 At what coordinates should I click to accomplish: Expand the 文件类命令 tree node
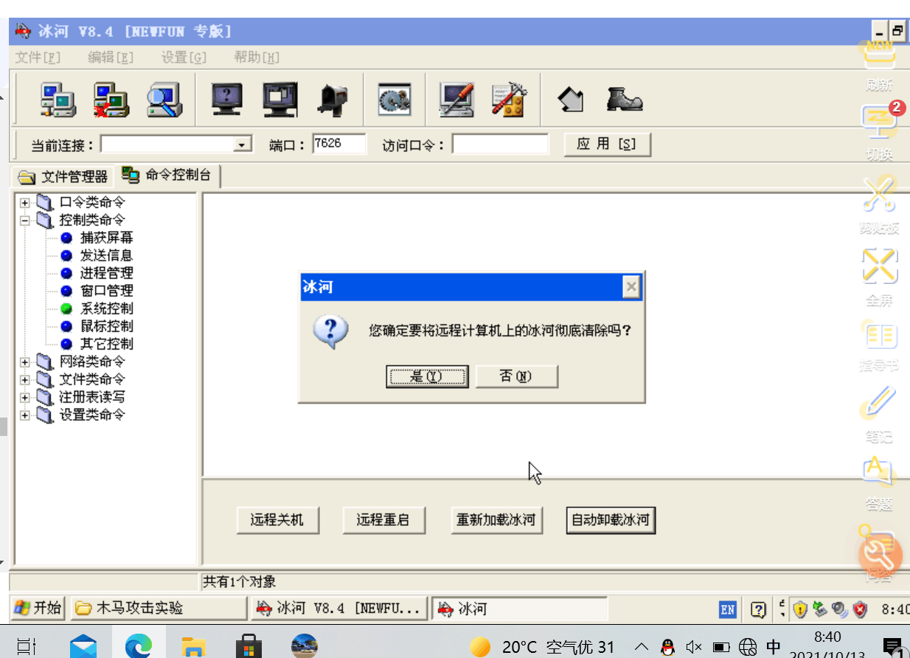coord(25,379)
